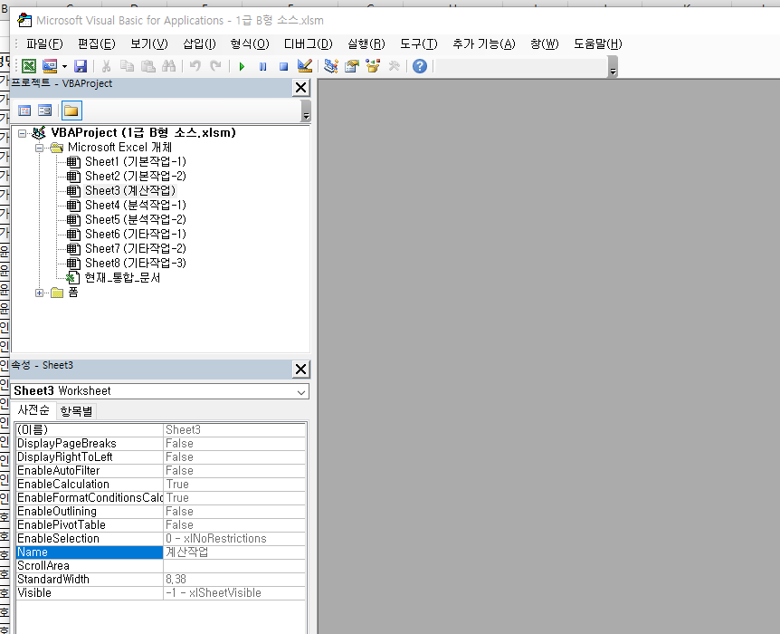Open the 파일(F) menu
Screen dimensions: 780x634
point(44,43)
